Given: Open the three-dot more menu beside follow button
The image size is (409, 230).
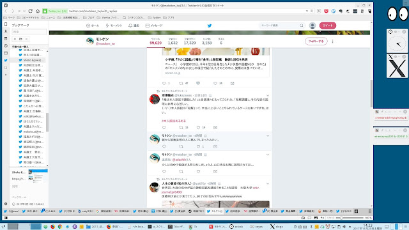Looking at the screenshot, I should [332, 41].
